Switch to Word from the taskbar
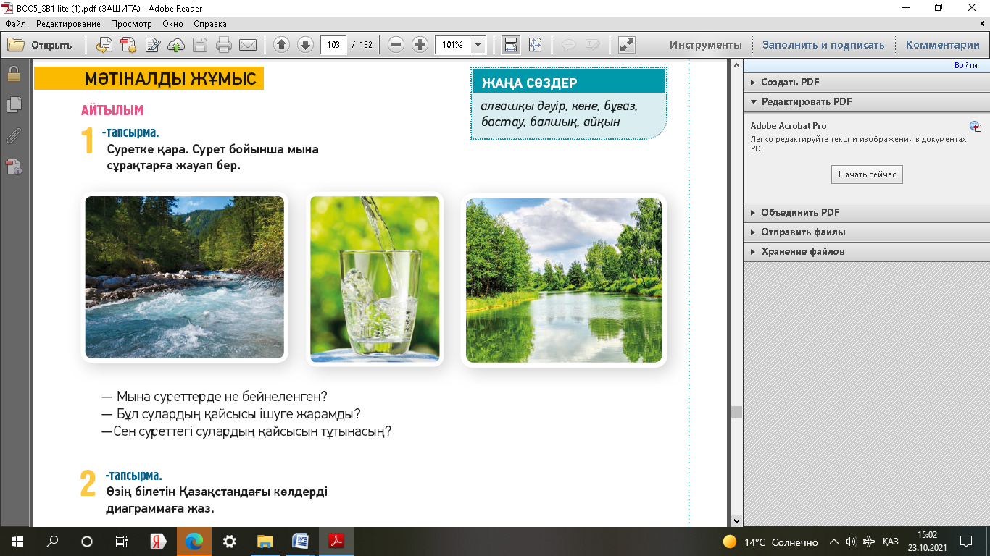 pos(300,542)
